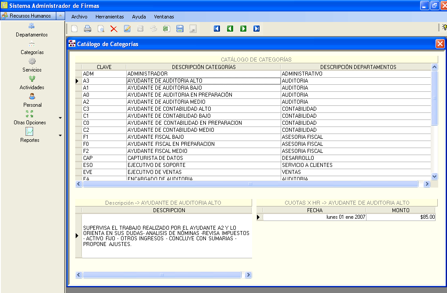447x293 pixels.
Task: Click the red X delete icon
Action: [114, 29]
